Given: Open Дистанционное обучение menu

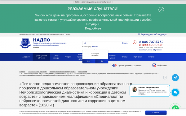Looking at the screenshot, I should [x=41, y=57].
